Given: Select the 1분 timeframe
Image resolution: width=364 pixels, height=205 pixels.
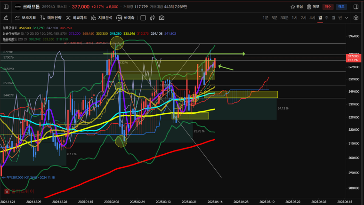Looking at the screenshot, I should point(265,17).
